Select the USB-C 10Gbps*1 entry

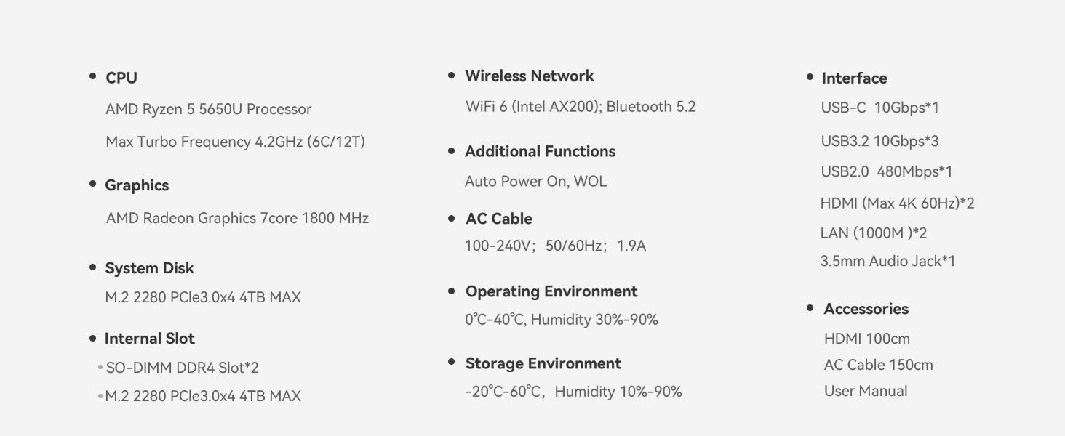(x=879, y=108)
